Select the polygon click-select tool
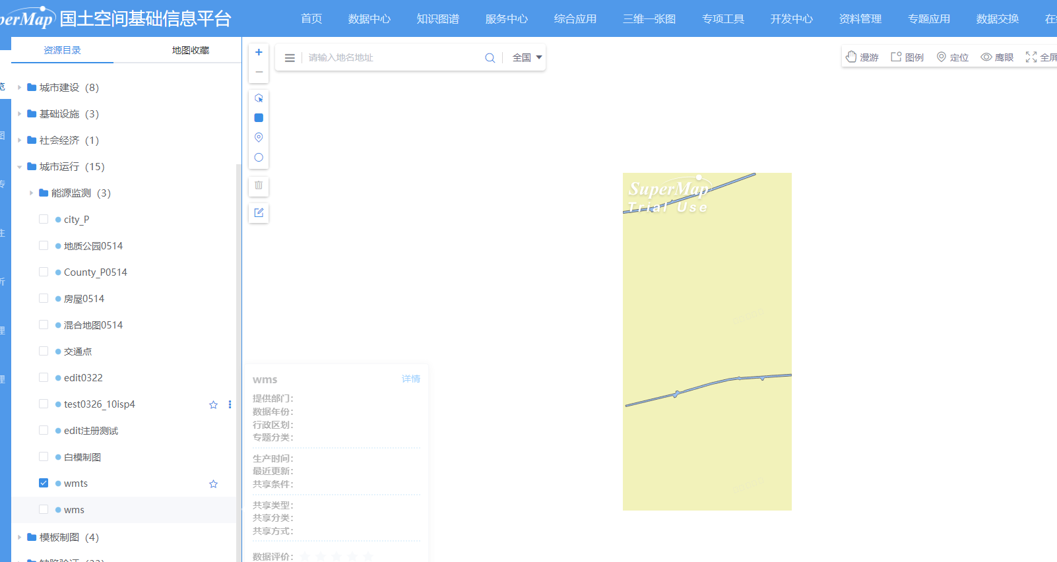Image resolution: width=1057 pixels, height=562 pixels. coord(259,98)
